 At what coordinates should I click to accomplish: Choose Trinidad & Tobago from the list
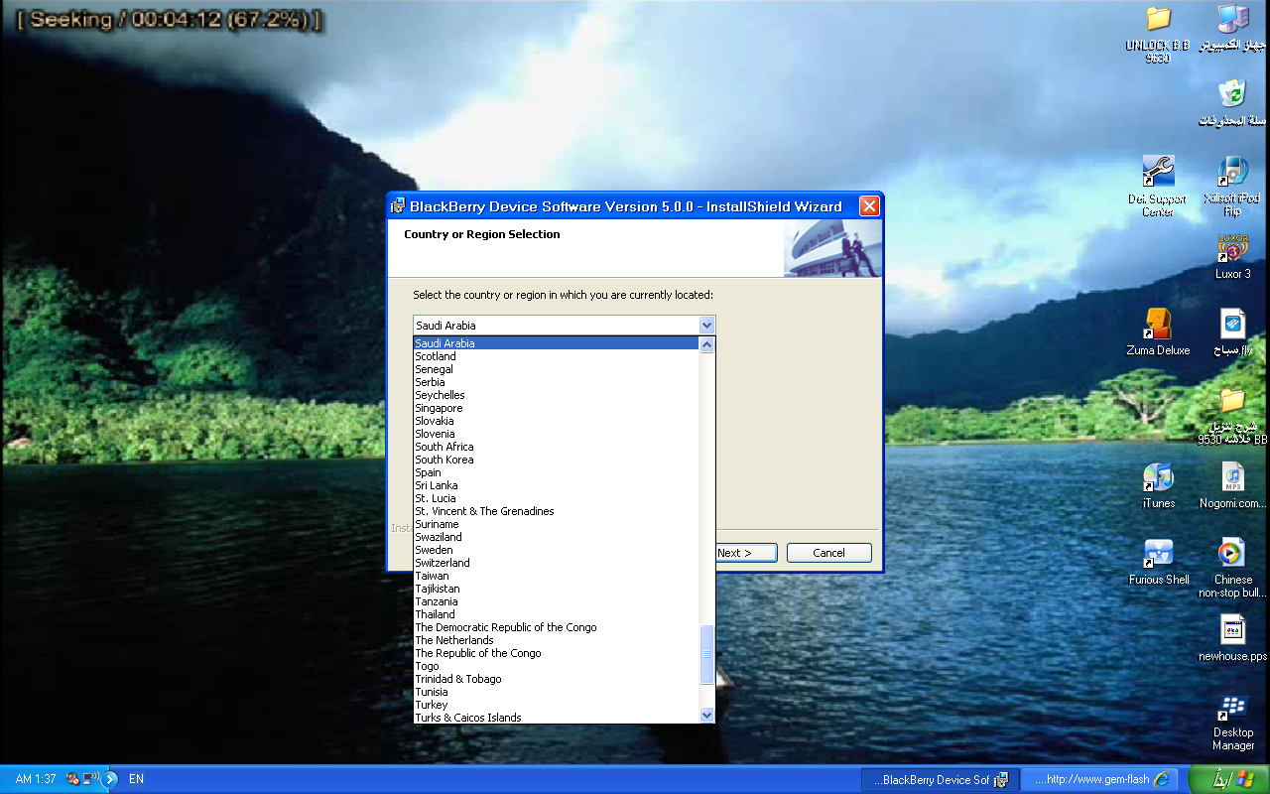[x=557, y=679]
